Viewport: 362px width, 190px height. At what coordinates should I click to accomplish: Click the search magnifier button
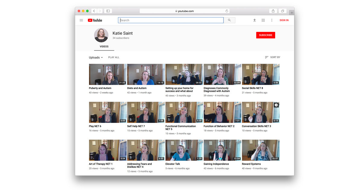coord(229,20)
